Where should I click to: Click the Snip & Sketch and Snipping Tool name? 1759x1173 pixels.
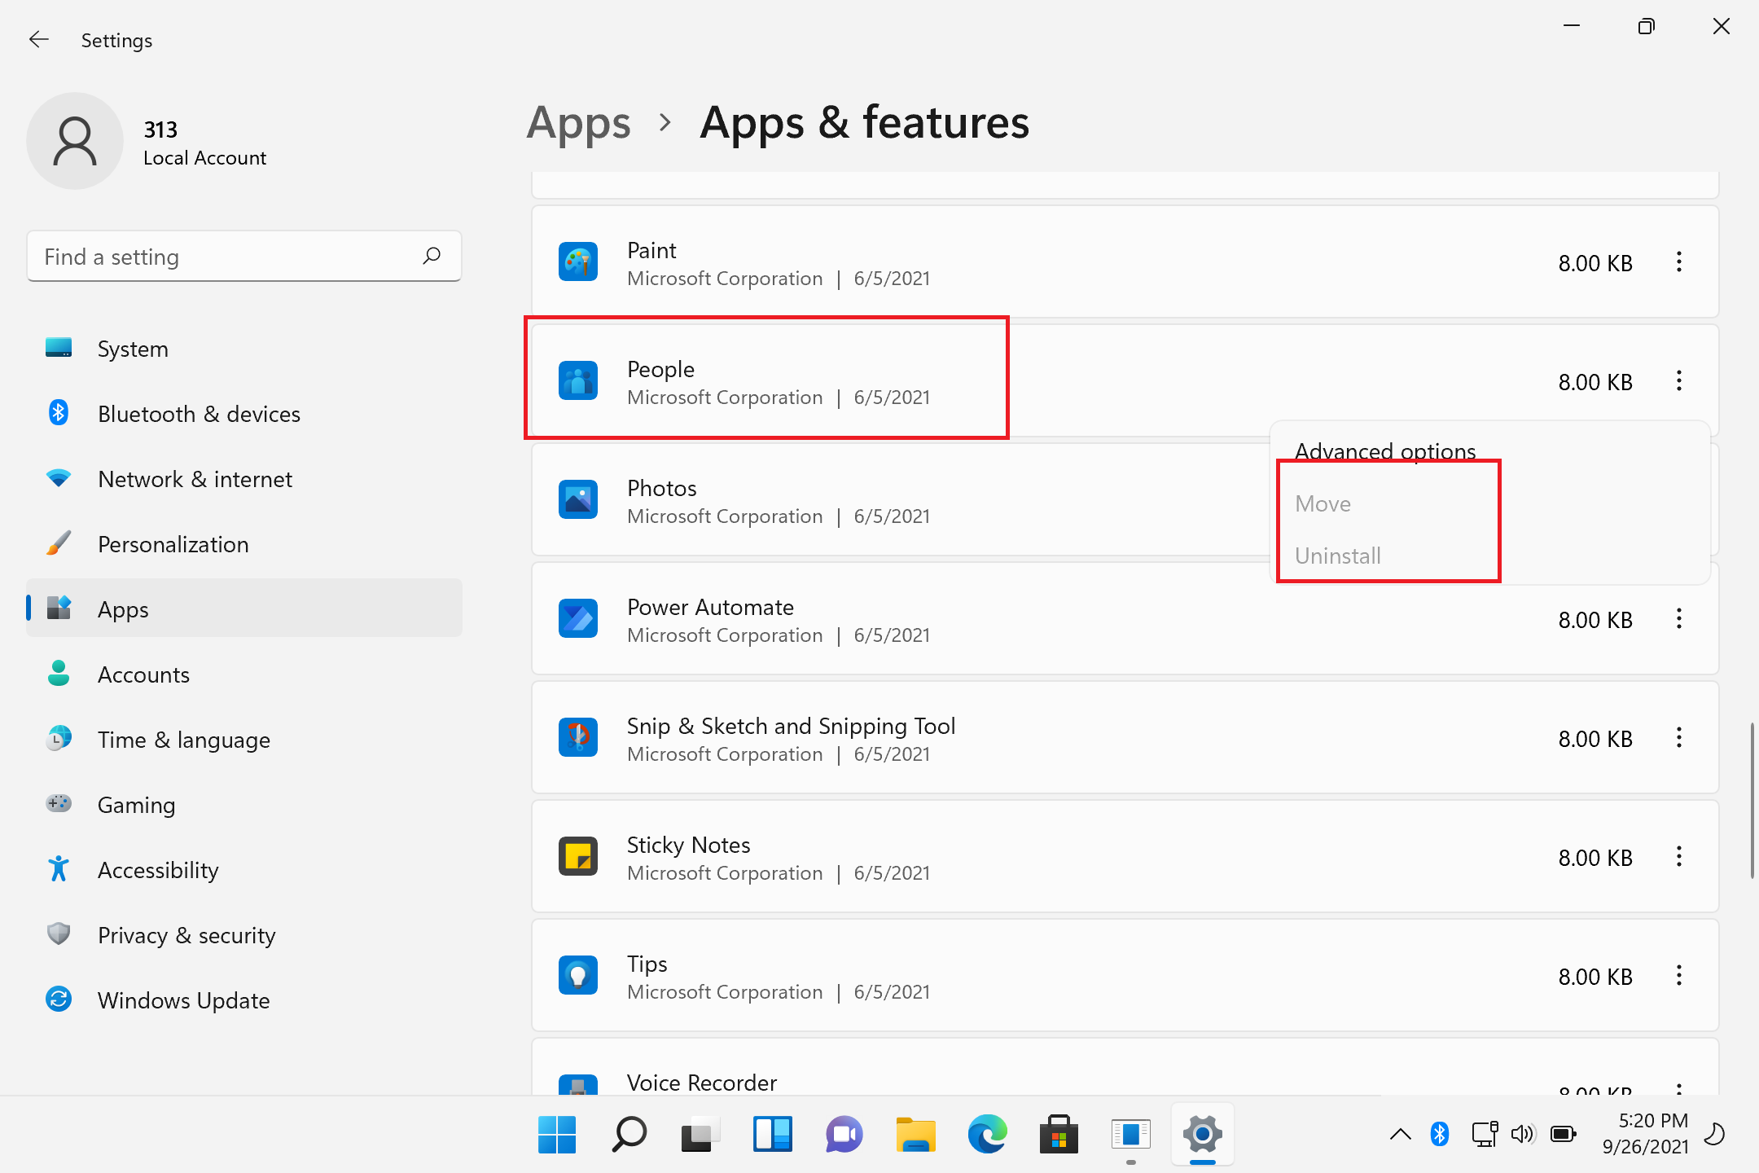pos(791,727)
